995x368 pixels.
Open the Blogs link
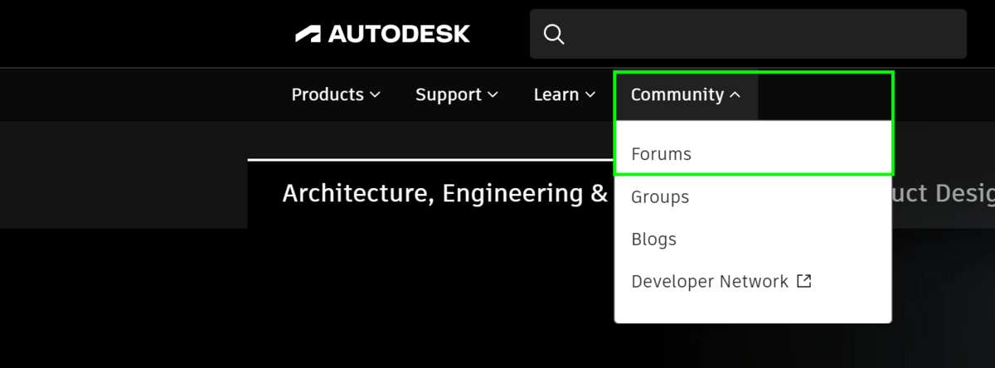point(653,240)
